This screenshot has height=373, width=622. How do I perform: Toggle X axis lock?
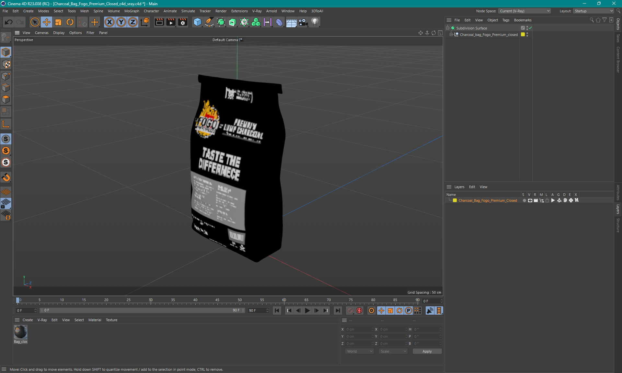pyautogui.click(x=109, y=22)
